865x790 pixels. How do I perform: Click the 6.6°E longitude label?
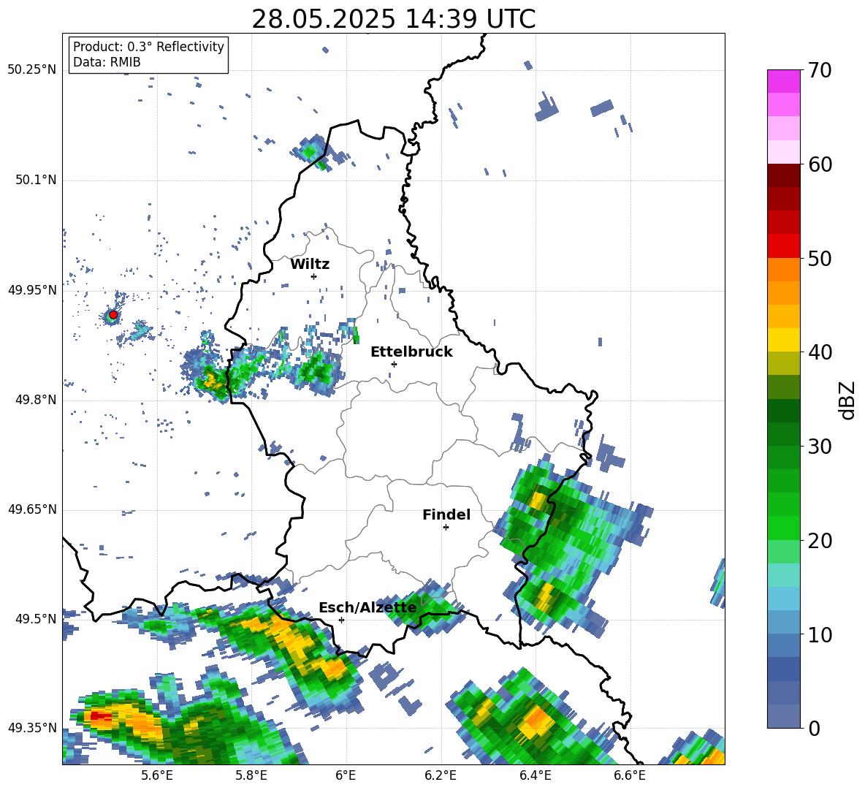click(630, 775)
